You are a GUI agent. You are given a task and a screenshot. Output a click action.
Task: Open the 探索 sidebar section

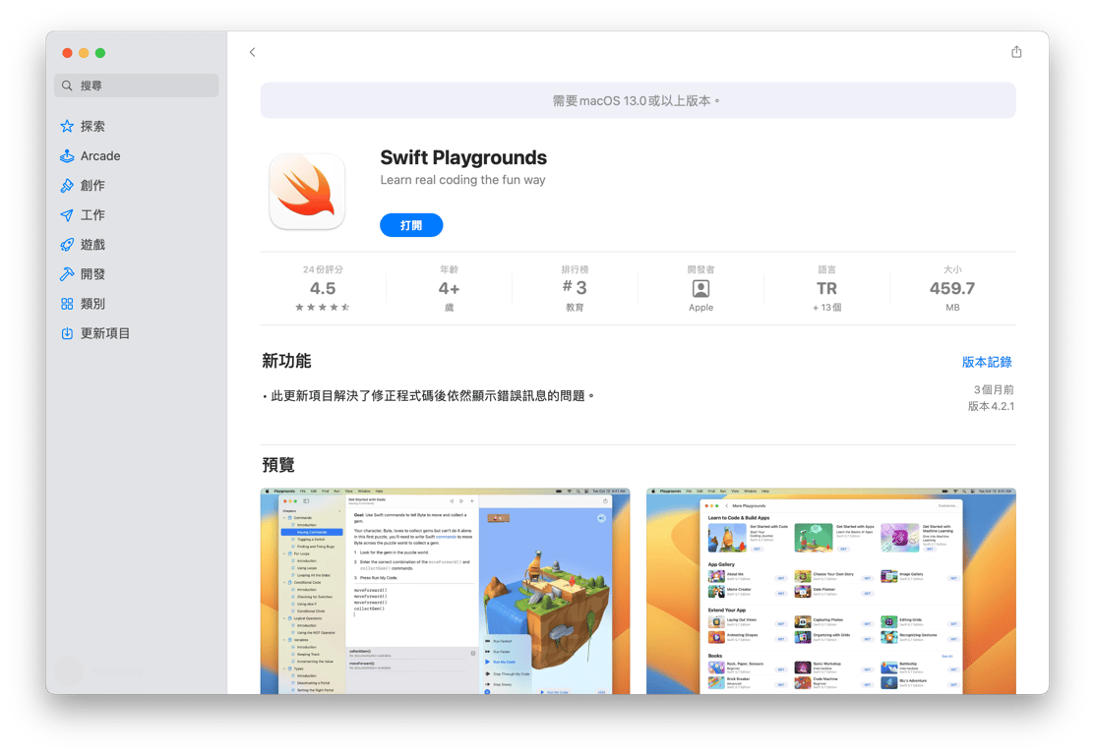point(92,126)
